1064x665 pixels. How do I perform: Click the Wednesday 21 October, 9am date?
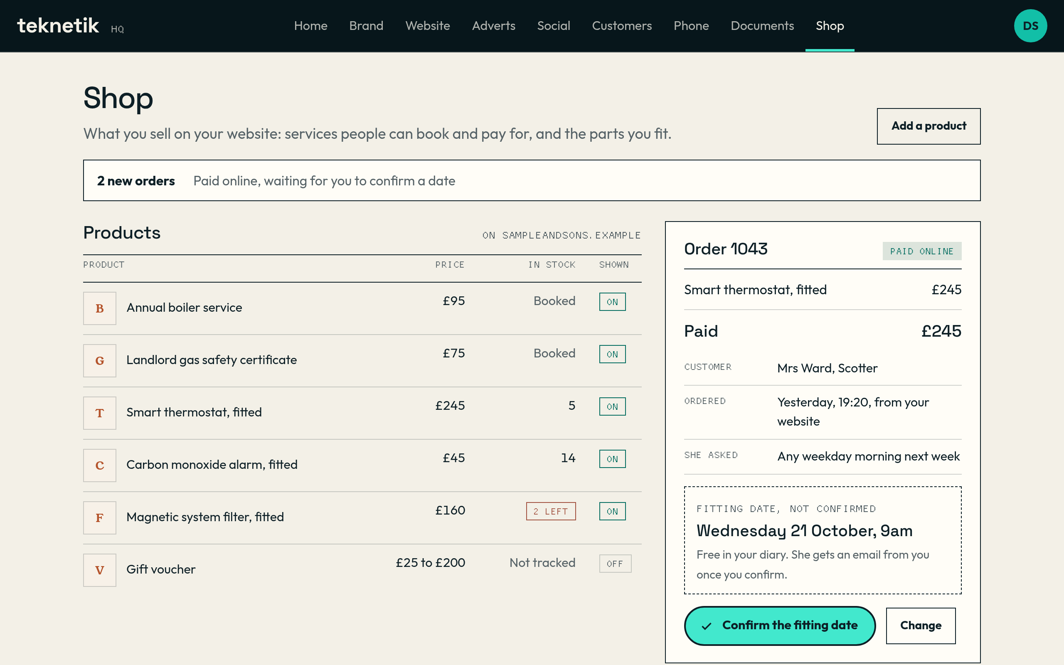[x=804, y=531]
